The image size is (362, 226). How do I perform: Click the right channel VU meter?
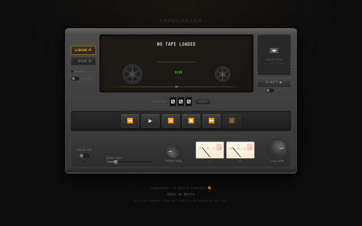tap(240, 150)
